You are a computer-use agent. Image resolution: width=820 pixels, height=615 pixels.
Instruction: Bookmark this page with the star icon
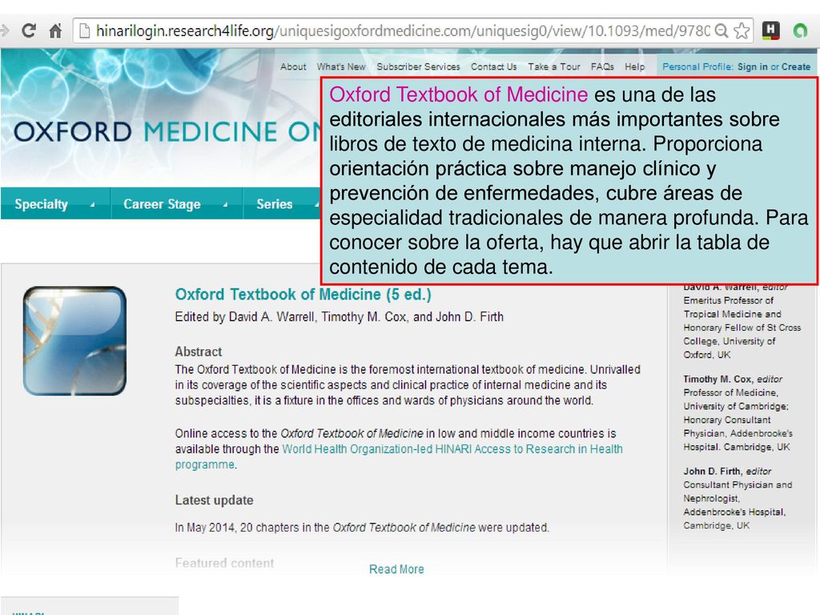(741, 31)
